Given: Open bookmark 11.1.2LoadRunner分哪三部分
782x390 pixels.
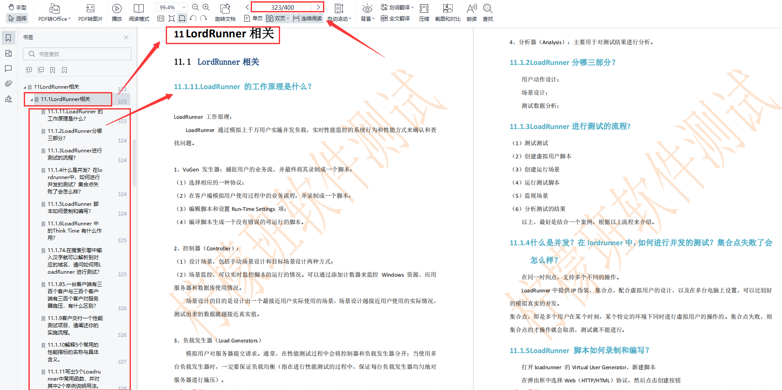Looking at the screenshot, I should (x=75, y=135).
